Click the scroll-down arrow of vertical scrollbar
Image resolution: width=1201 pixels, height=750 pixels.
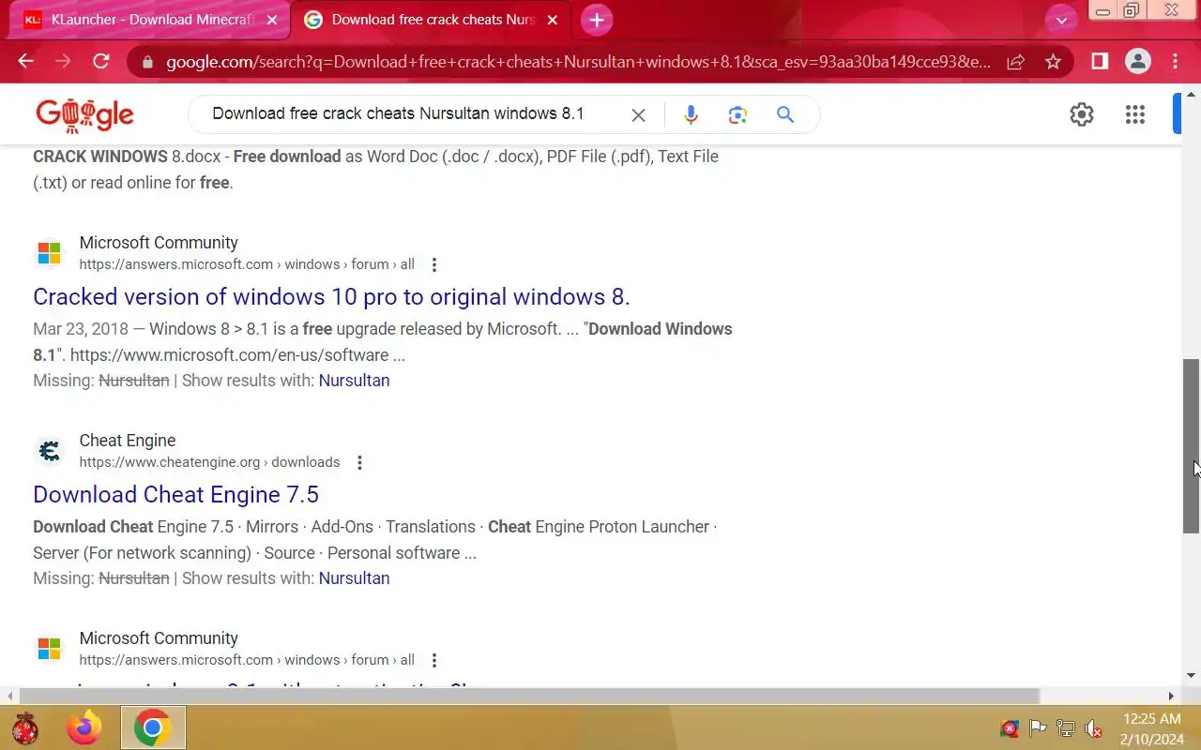coord(1192,675)
